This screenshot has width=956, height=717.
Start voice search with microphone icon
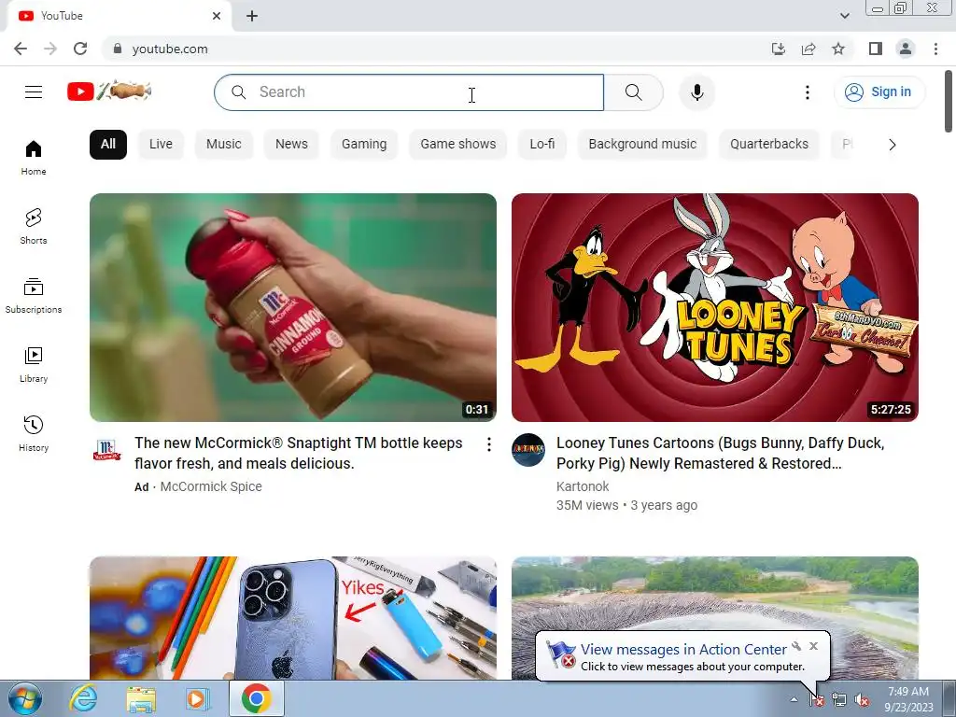pos(696,92)
